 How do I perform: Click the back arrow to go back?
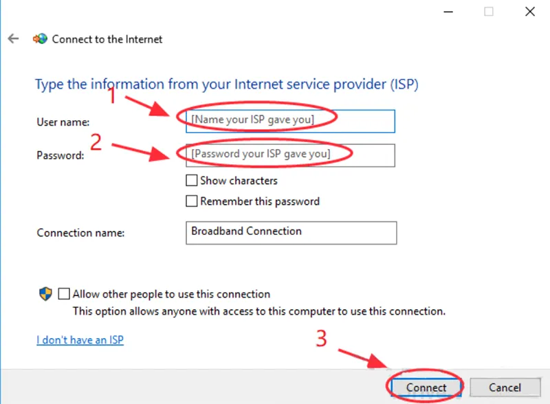coord(12,38)
